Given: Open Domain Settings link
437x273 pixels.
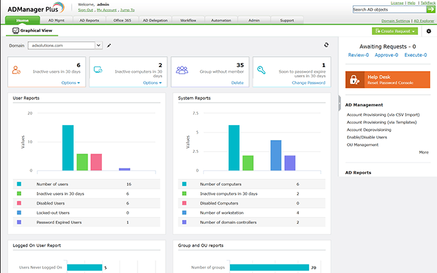Looking at the screenshot, I should pos(396,21).
